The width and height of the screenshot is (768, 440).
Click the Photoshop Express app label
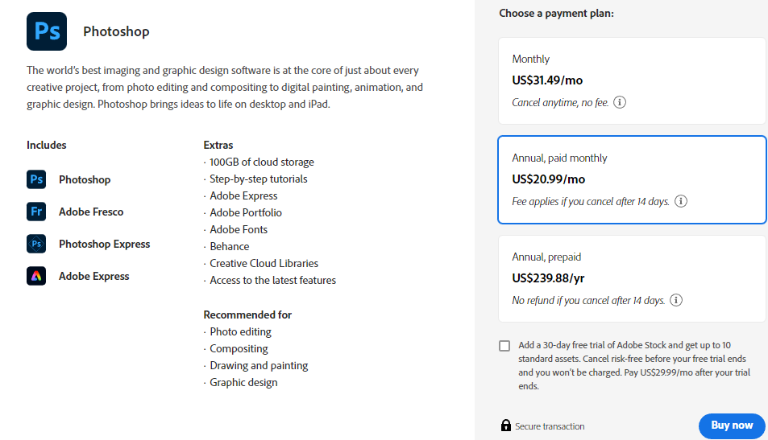(x=104, y=244)
